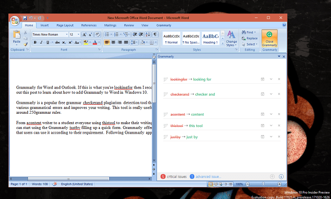Switch to the References tab
The width and height of the screenshot is (331, 199).
tap(89, 25)
